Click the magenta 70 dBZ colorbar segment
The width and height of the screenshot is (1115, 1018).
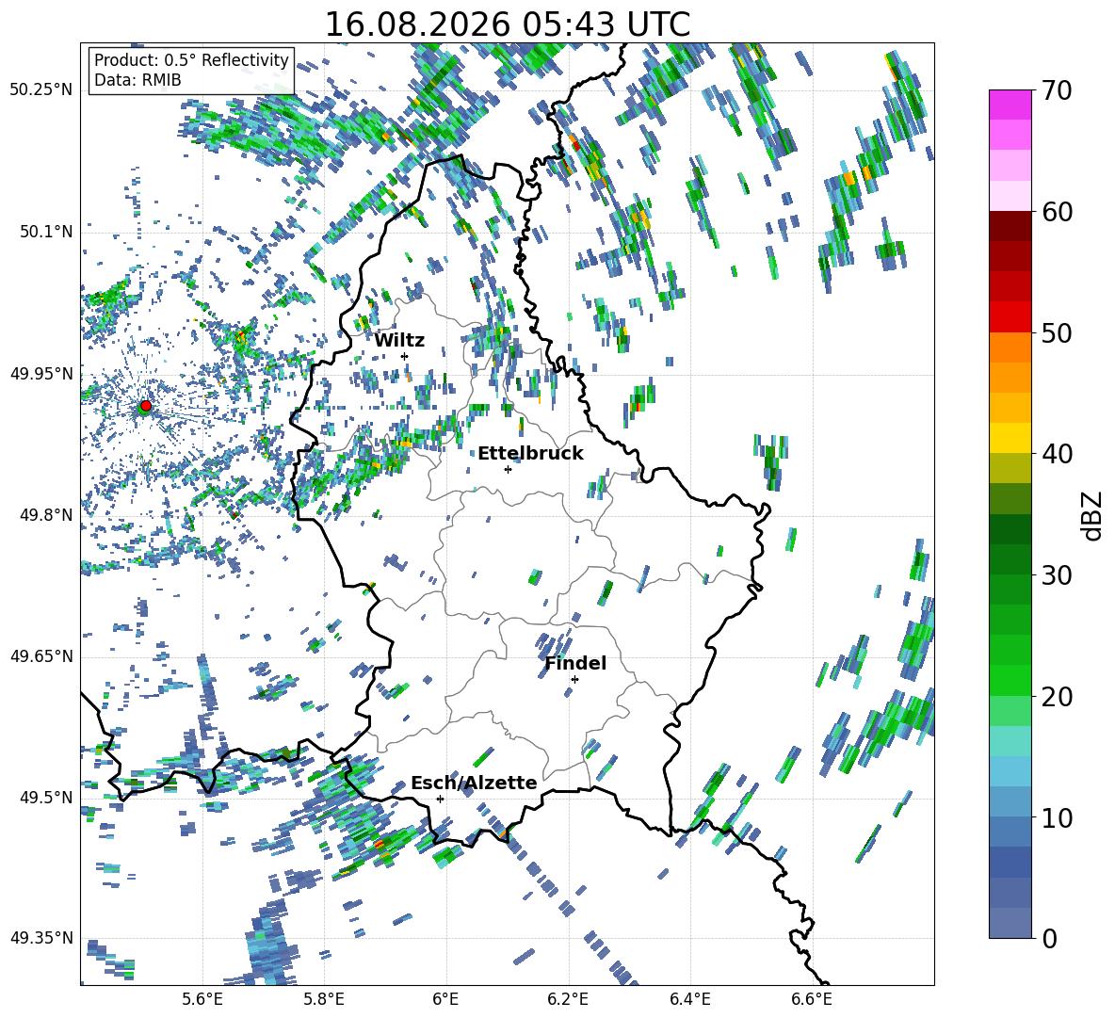1010,105
